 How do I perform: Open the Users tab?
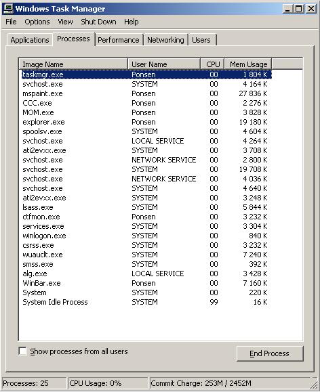tap(201, 40)
